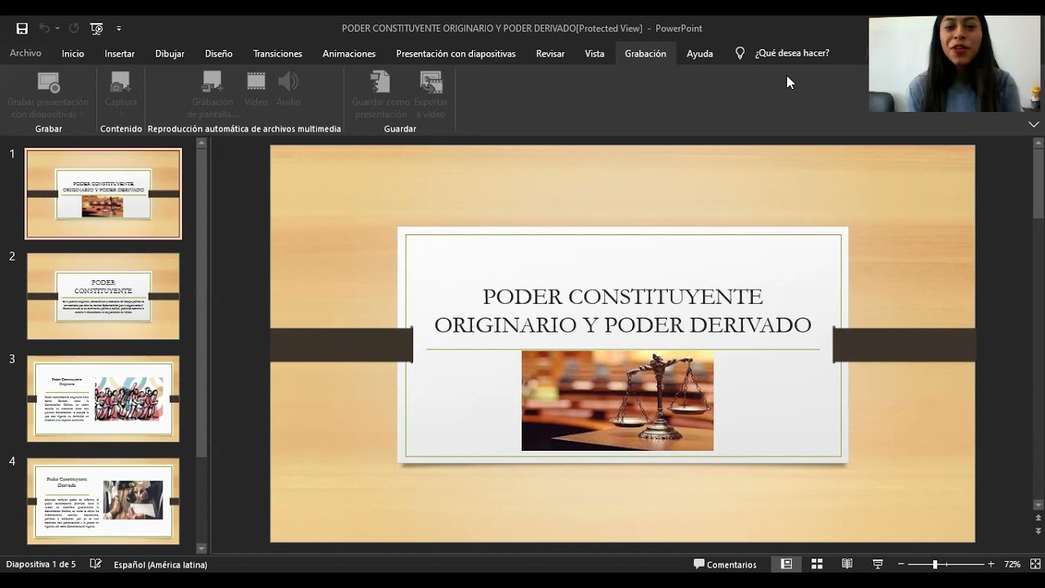Click the lightbulb Tell Me icon
1045x588 pixels.
[x=740, y=53]
